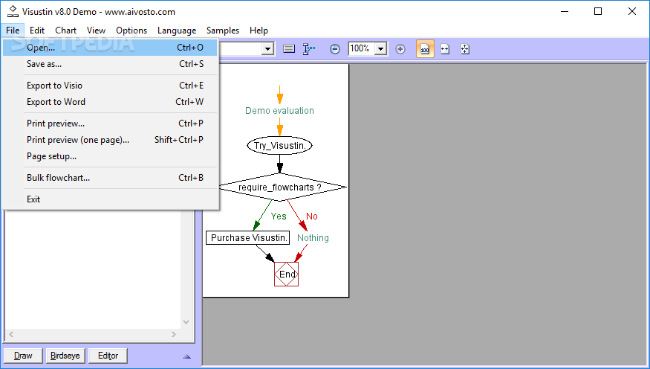Image resolution: width=650 pixels, height=369 pixels.
Task: Open the 100% zoom level dropdown
Action: tap(380, 49)
